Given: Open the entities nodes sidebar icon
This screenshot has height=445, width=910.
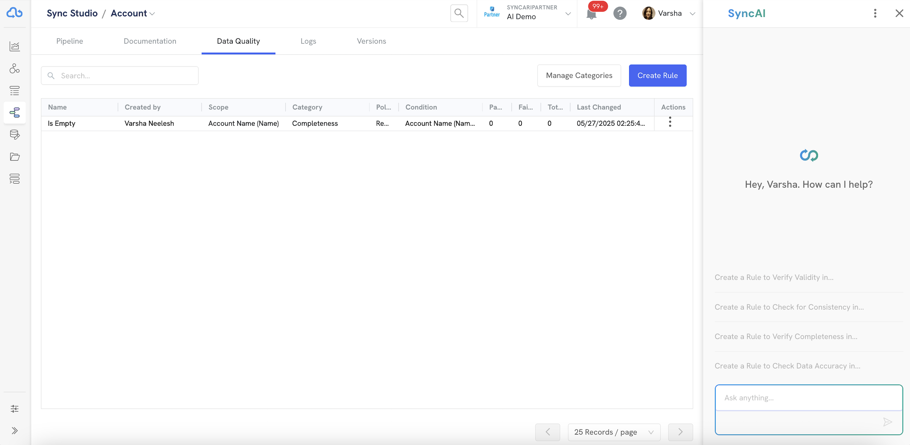Looking at the screenshot, I should pos(14,68).
